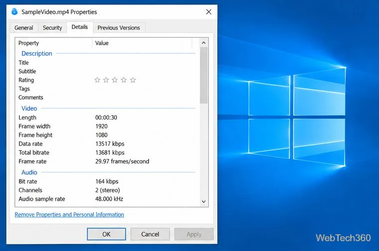Click the scrollbar up arrow
Image resolution: width=379 pixels, height=251 pixels.
(204, 43)
